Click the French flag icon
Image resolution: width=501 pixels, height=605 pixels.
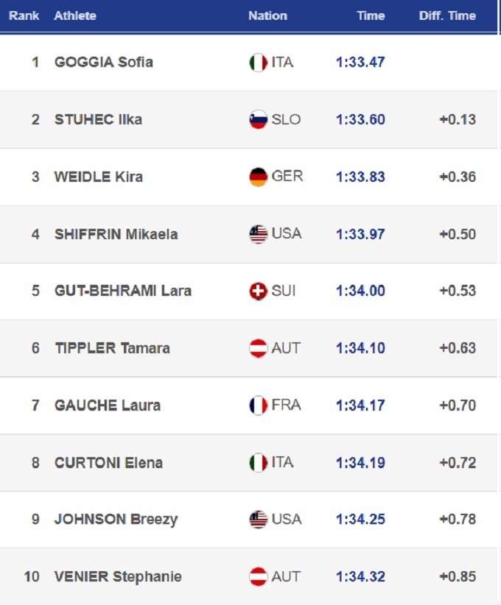(258, 405)
